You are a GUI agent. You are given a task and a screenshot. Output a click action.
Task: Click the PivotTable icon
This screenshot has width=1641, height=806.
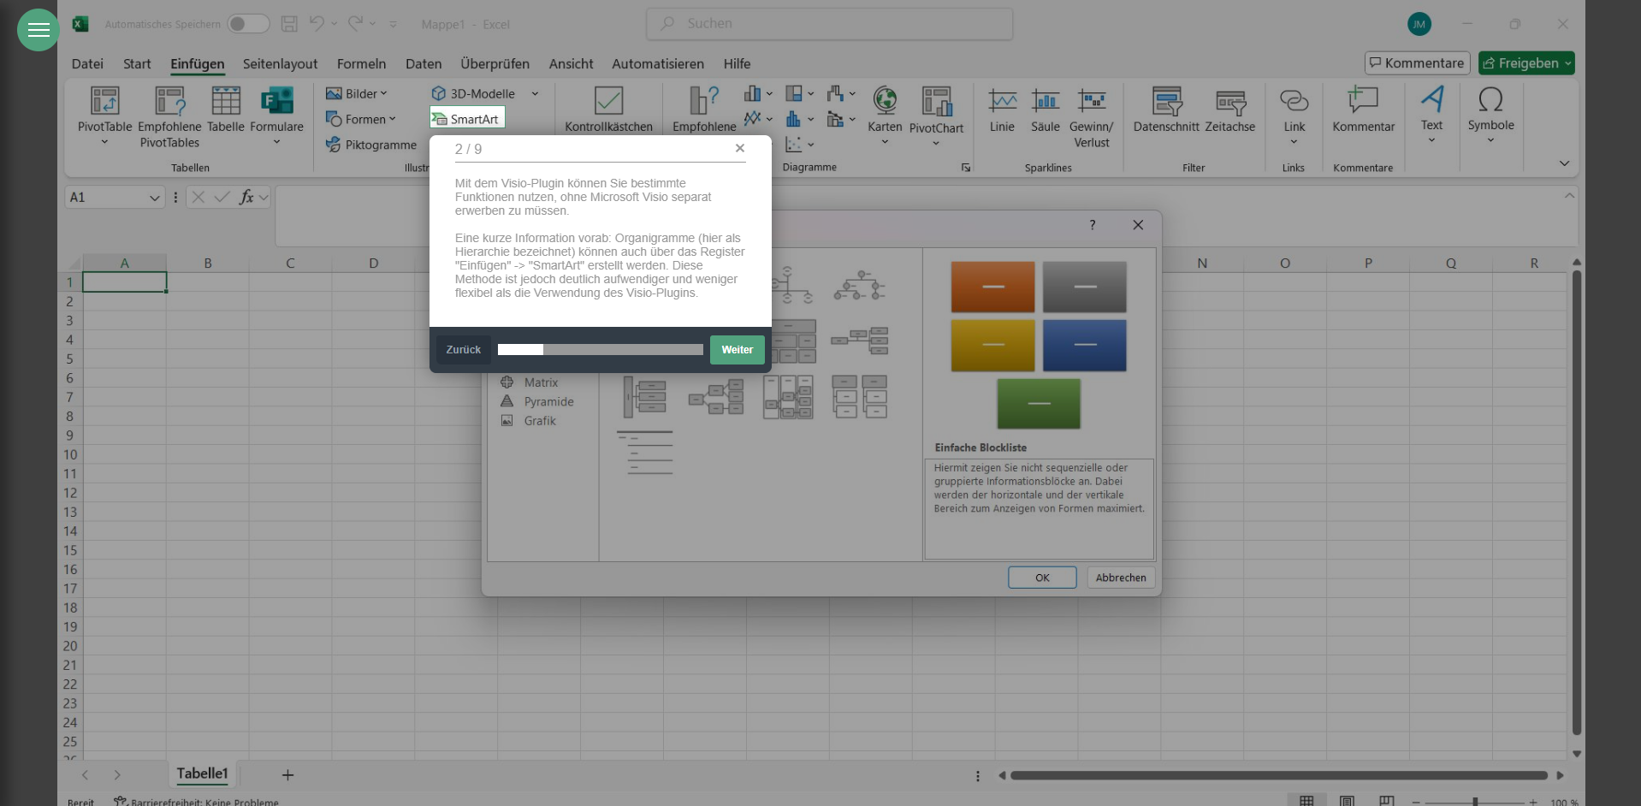point(104,101)
